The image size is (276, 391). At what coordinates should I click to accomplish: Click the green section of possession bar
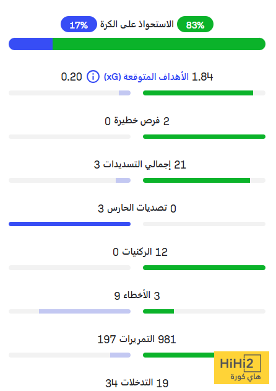[x=159, y=44]
